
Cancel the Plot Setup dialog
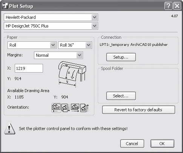tap(132, 144)
